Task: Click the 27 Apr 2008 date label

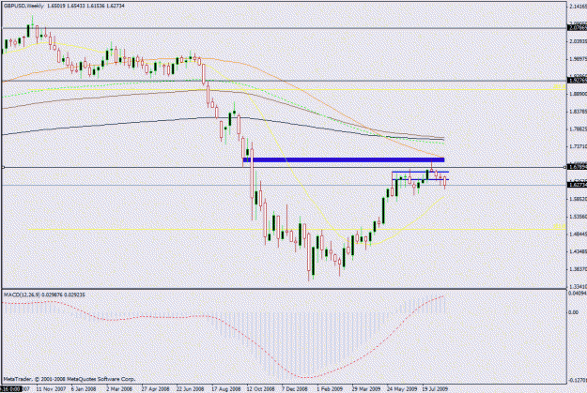Action: 155,389
